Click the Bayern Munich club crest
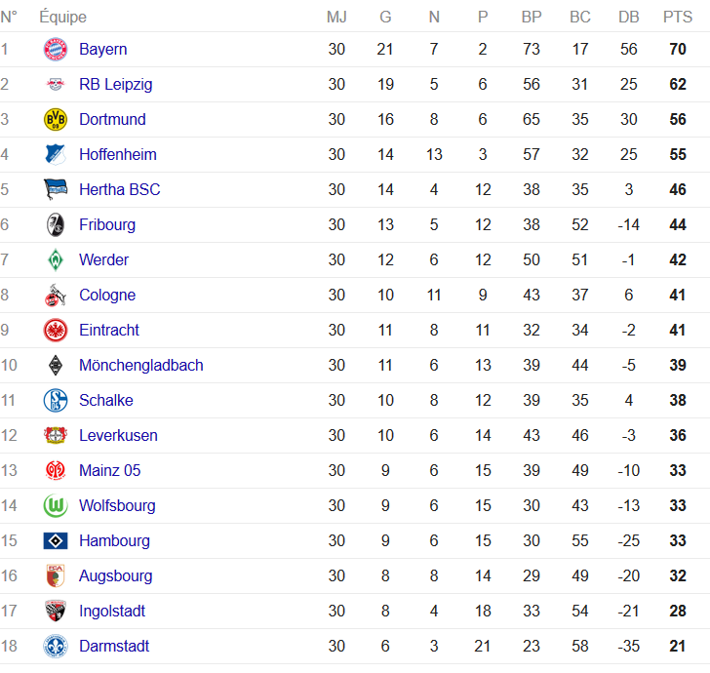This screenshot has height=673, width=710. [x=56, y=50]
